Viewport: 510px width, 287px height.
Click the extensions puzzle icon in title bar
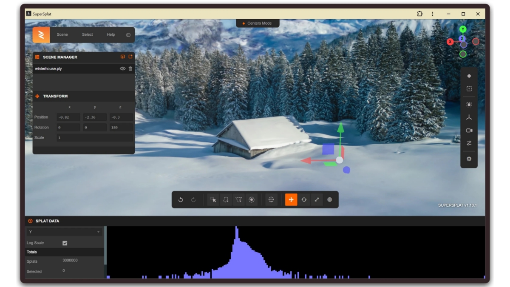pyautogui.click(x=420, y=14)
